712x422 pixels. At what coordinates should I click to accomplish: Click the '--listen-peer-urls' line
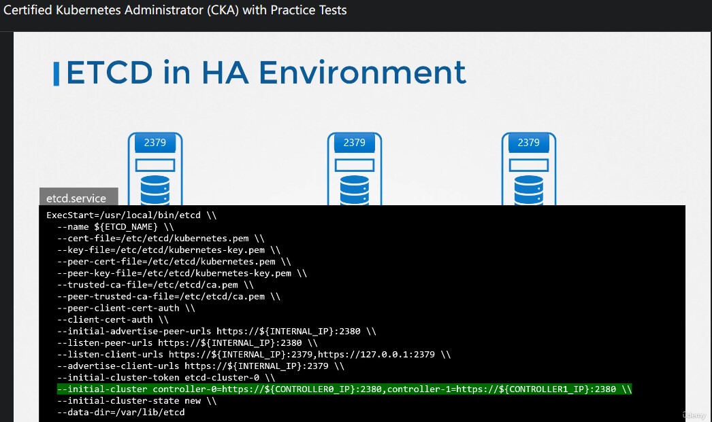187,342
